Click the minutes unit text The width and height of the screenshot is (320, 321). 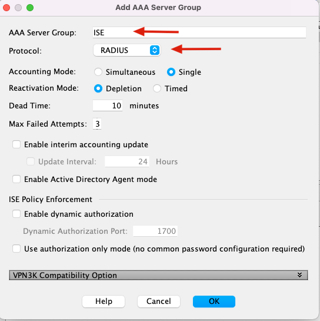144,105
